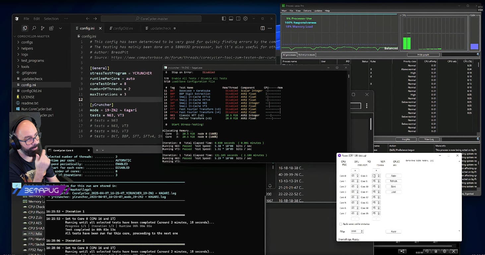The width and height of the screenshot is (485, 255).
Task: Open the Explorer view in VS Code
Action: coord(25,28)
